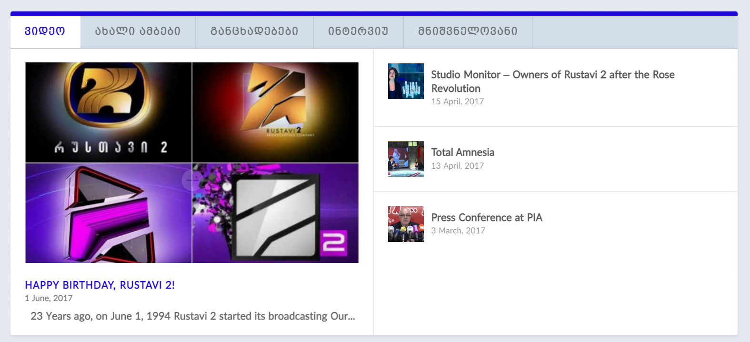Select the ვიდეო tab
Image resolution: width=750 pixels, height=342 pixels.
(x=45, y=31)
